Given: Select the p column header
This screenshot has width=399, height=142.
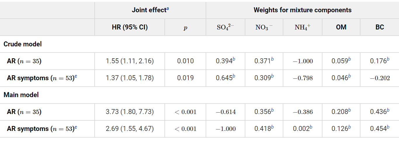Looking at the screenshot, I should [x=185, y=28].
